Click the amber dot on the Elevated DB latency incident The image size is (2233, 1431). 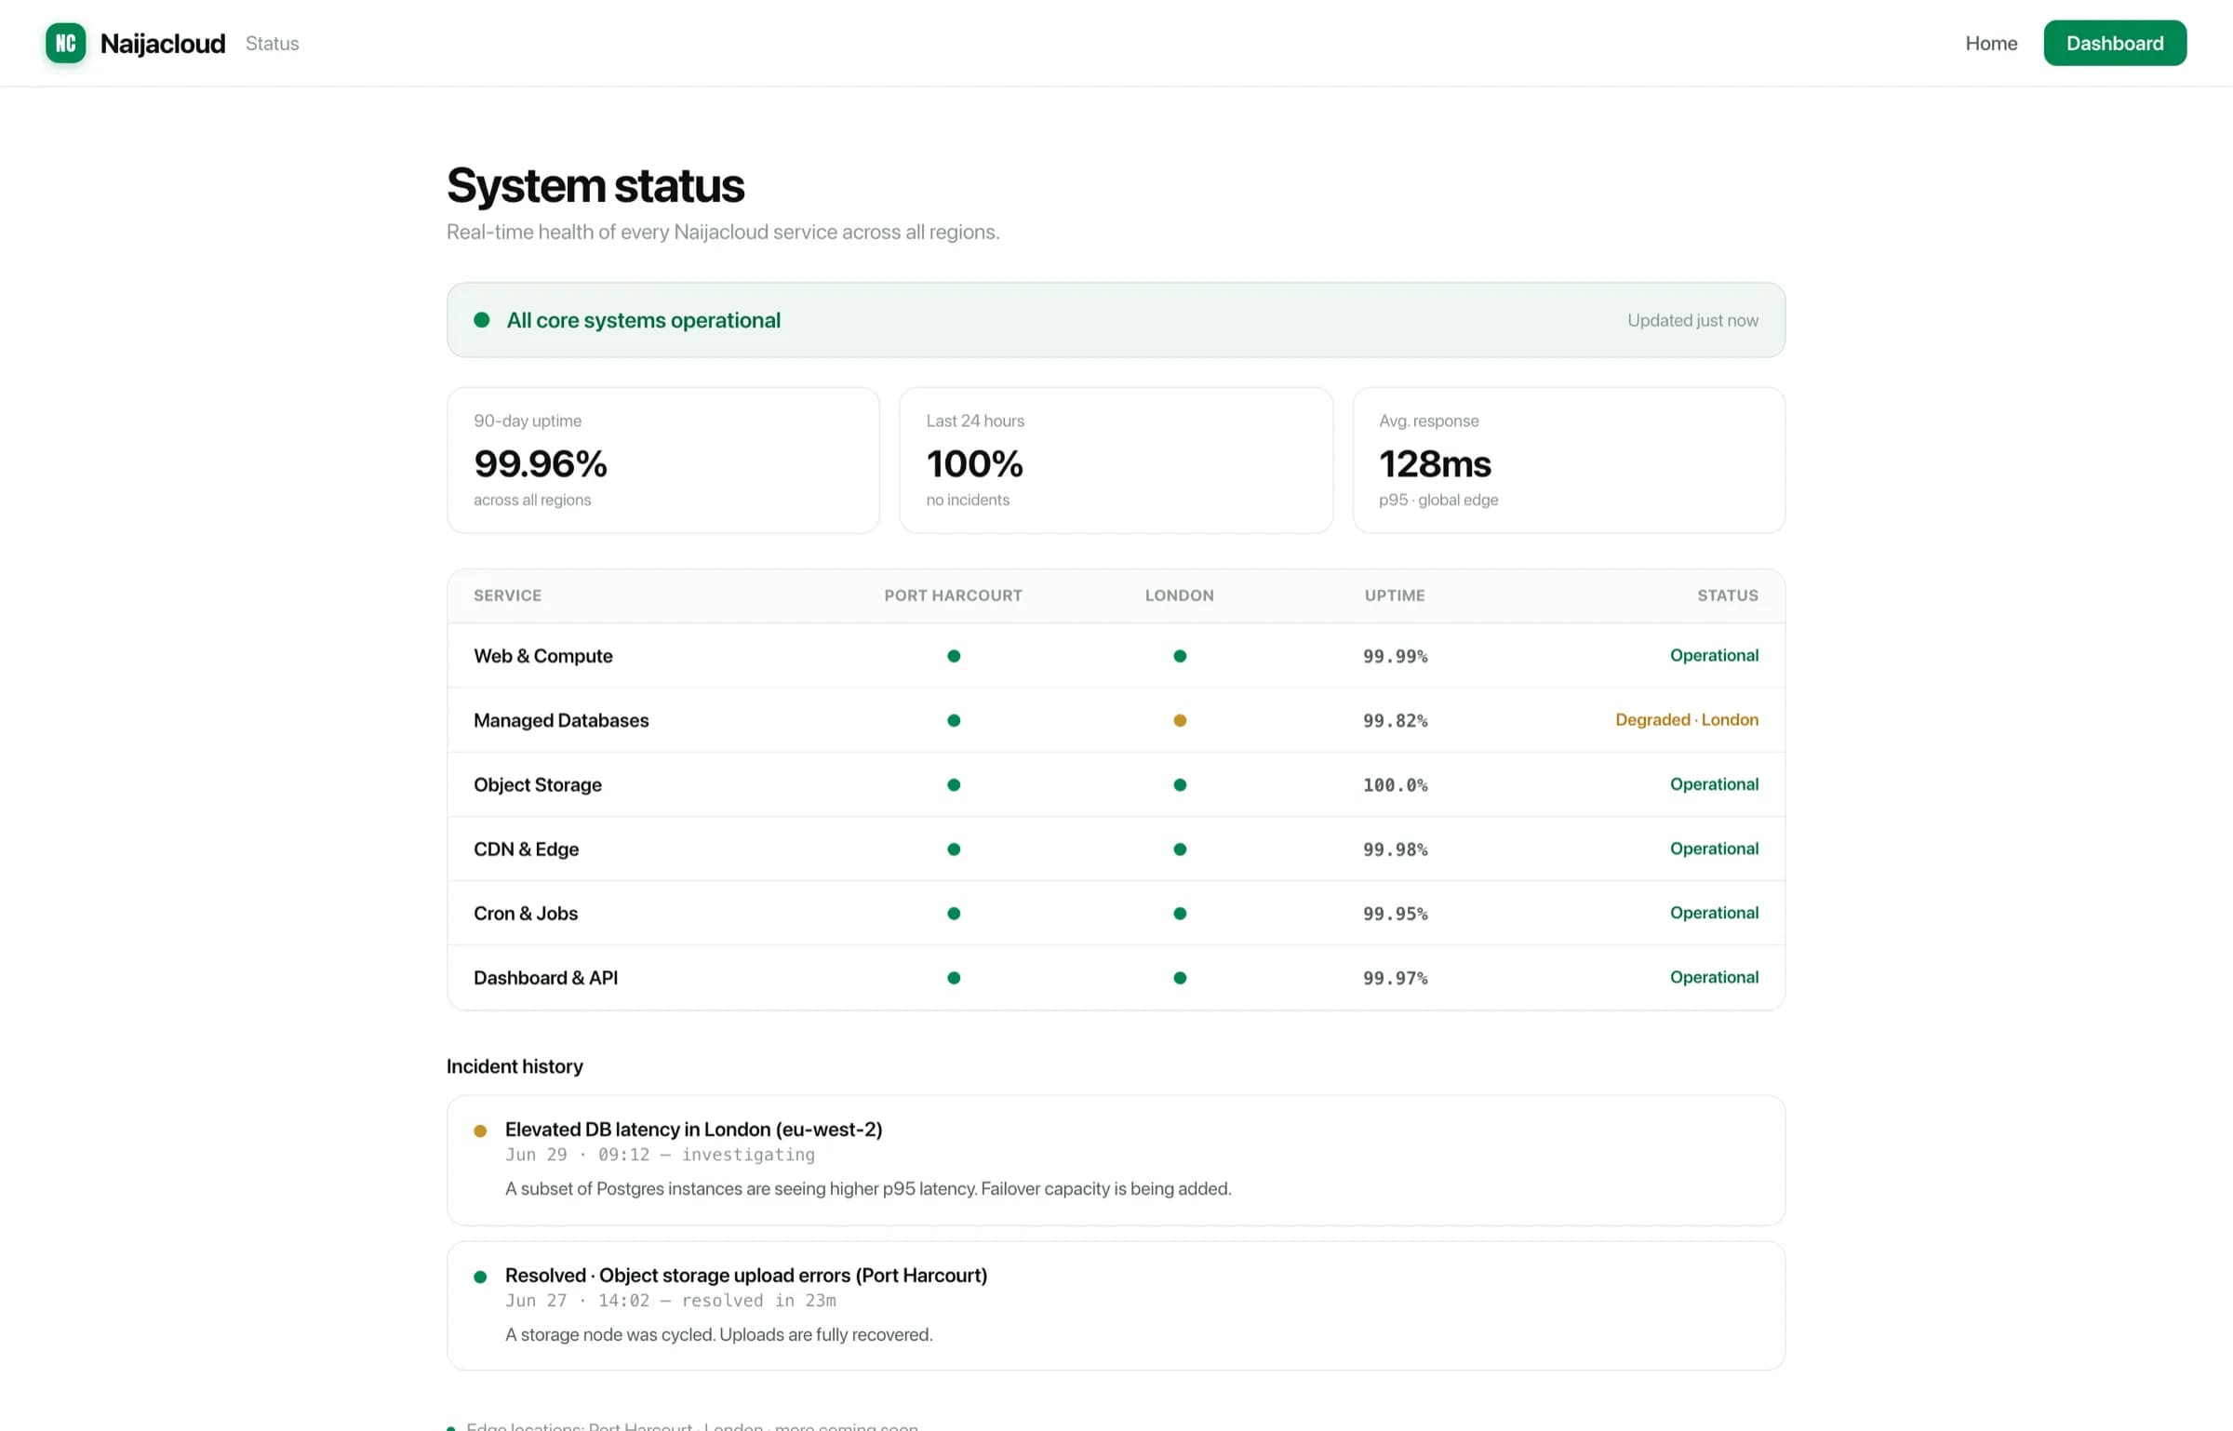tap(480, 1131)
